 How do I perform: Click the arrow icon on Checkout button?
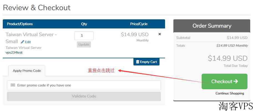tap(236, 81)
